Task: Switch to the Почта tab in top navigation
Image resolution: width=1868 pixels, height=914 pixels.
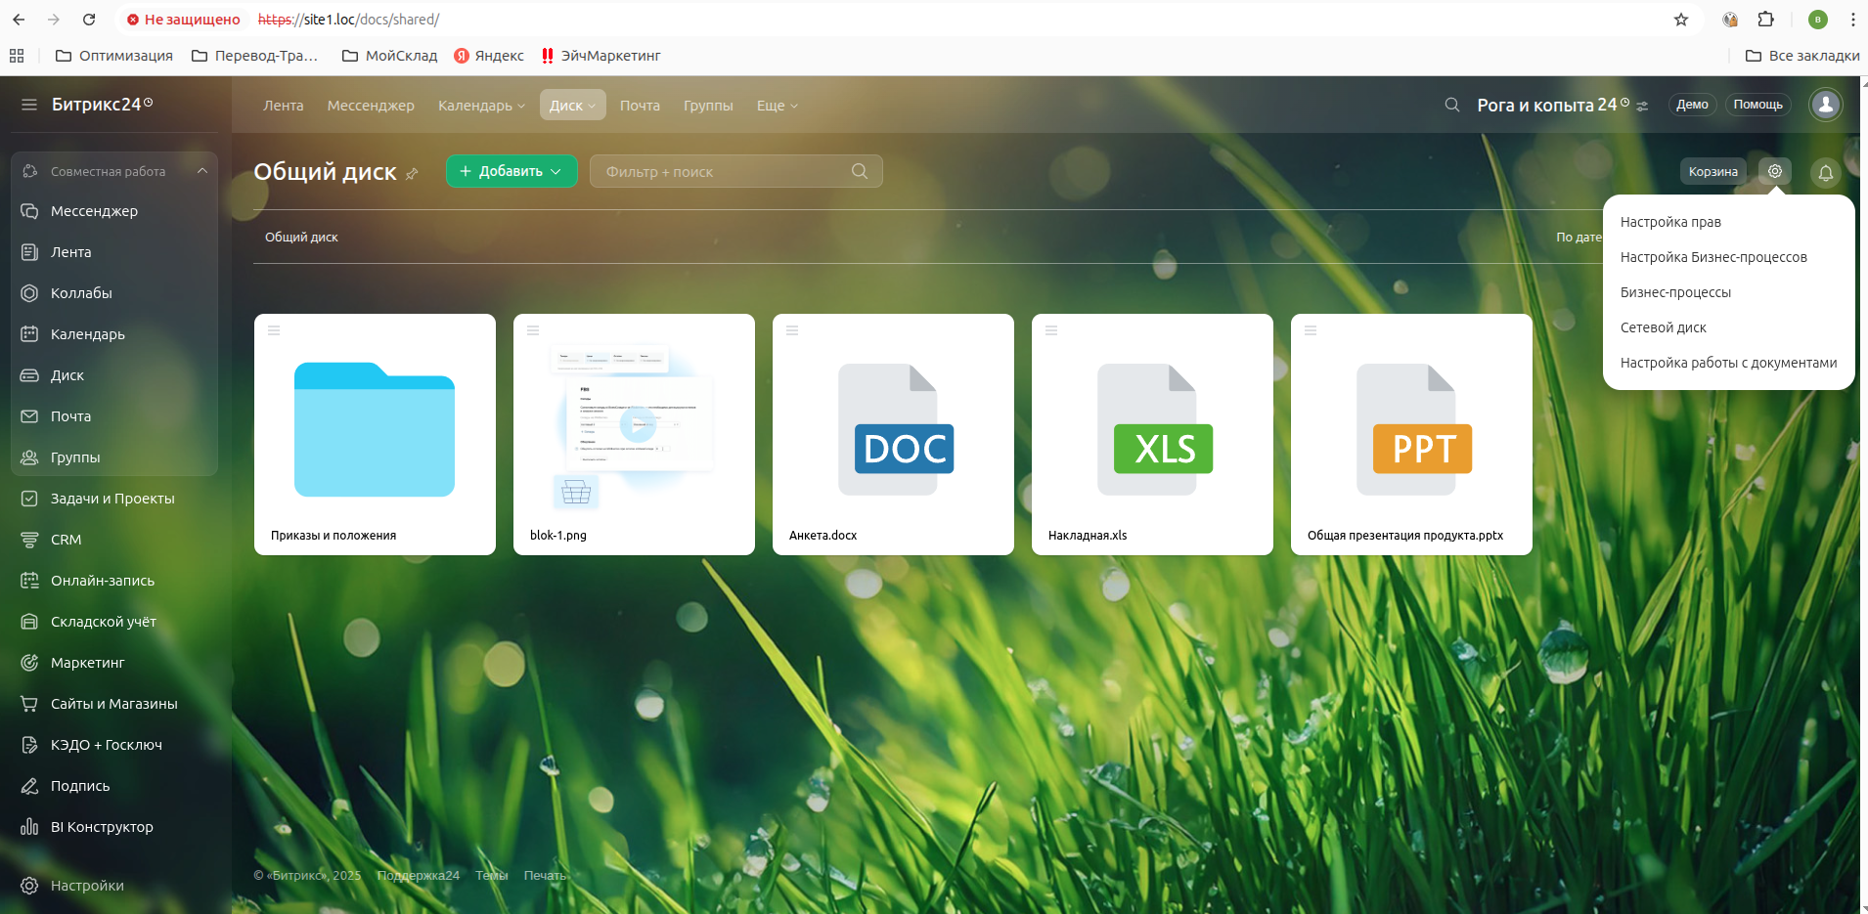Action: tap(640, 106)
